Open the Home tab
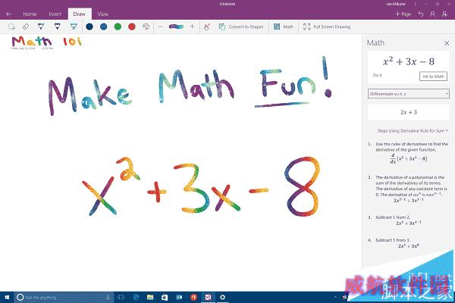 (29, 14)
